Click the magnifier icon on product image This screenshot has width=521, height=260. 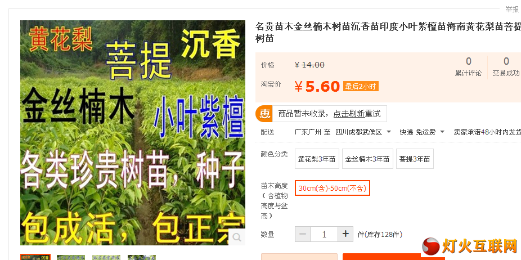click(x=237, y=237)
